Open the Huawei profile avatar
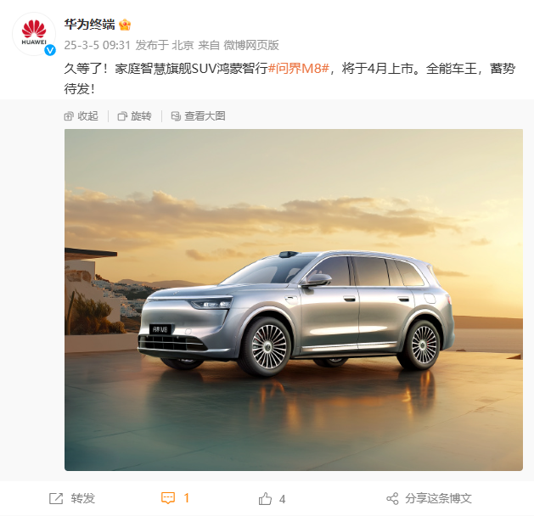534x516 pixels. 34,34
